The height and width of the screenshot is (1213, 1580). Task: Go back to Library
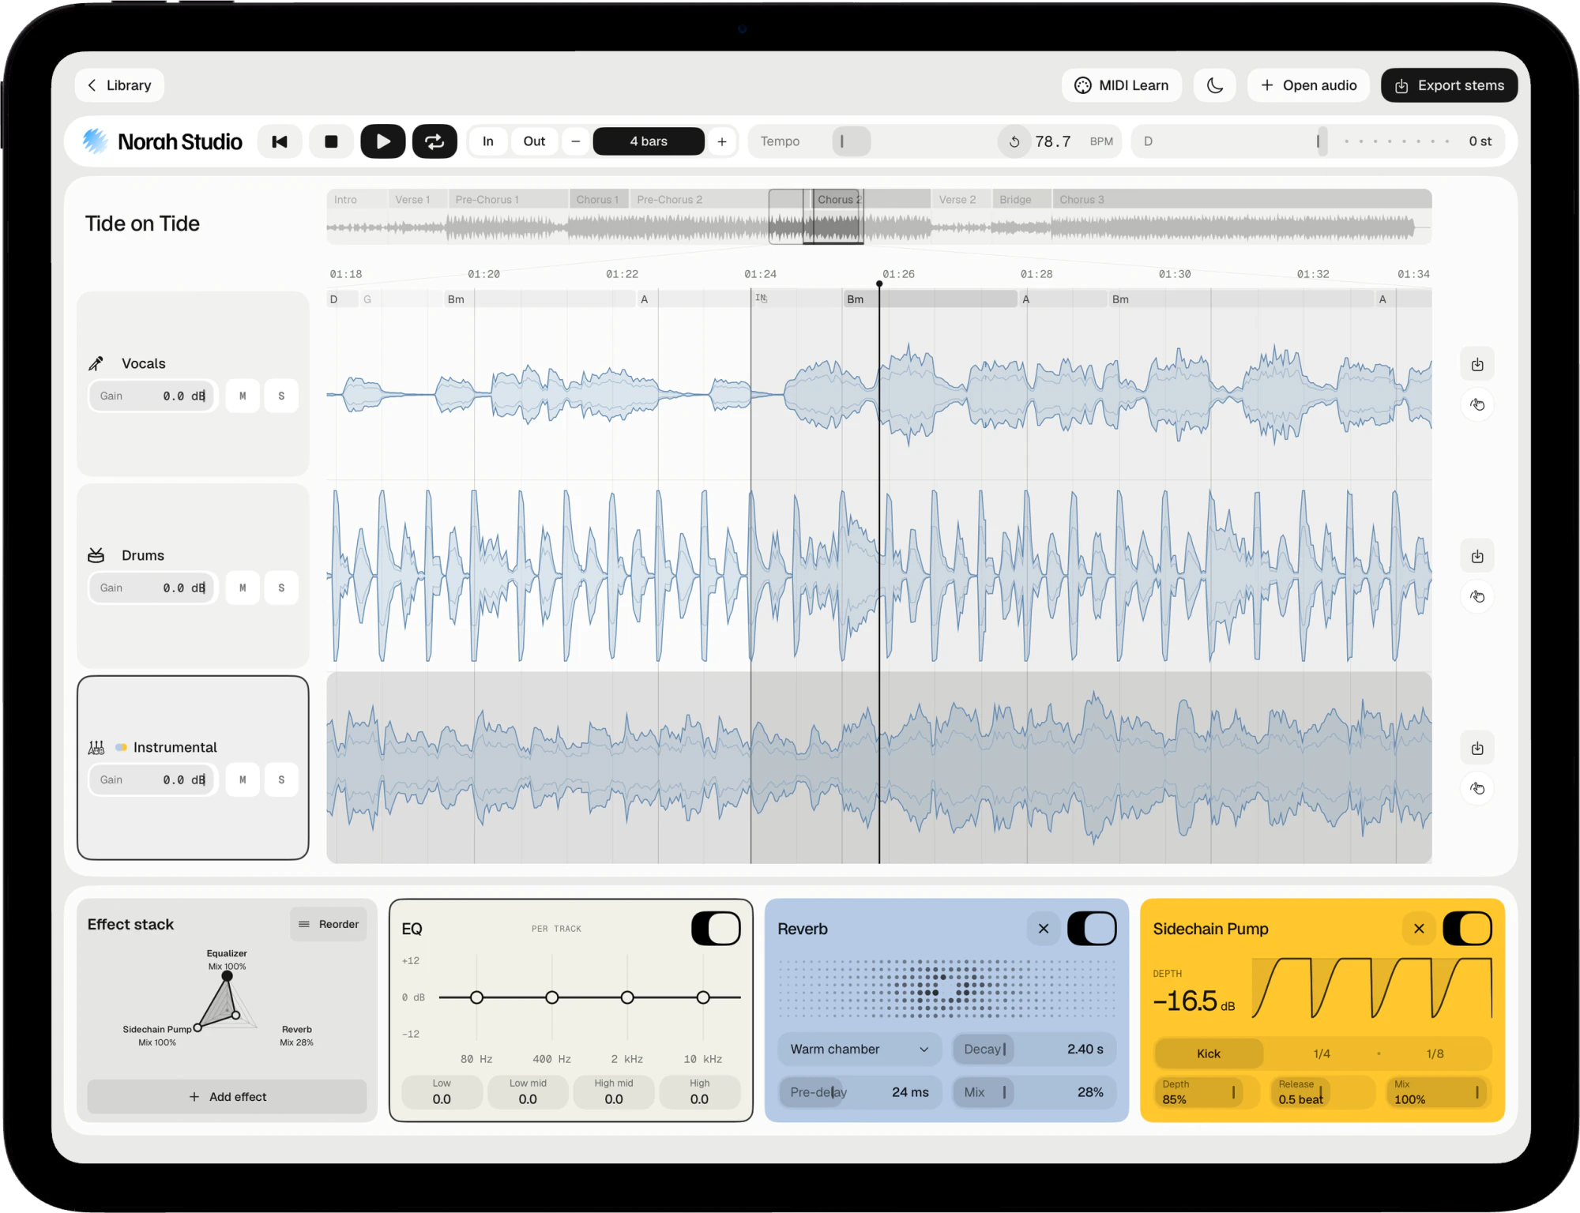click(x=119, y=85)
